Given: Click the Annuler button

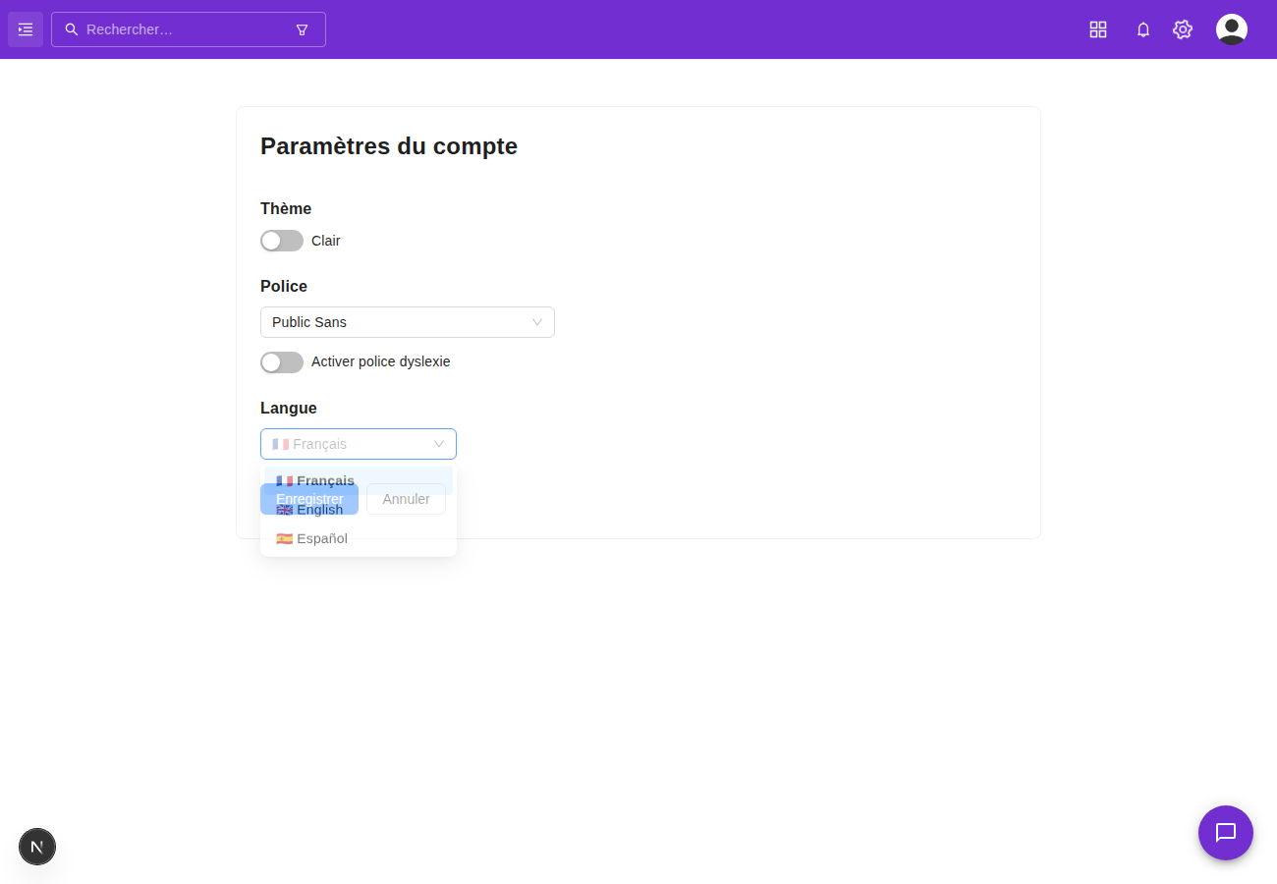Looking at the screenshot, I should [406, 499].
